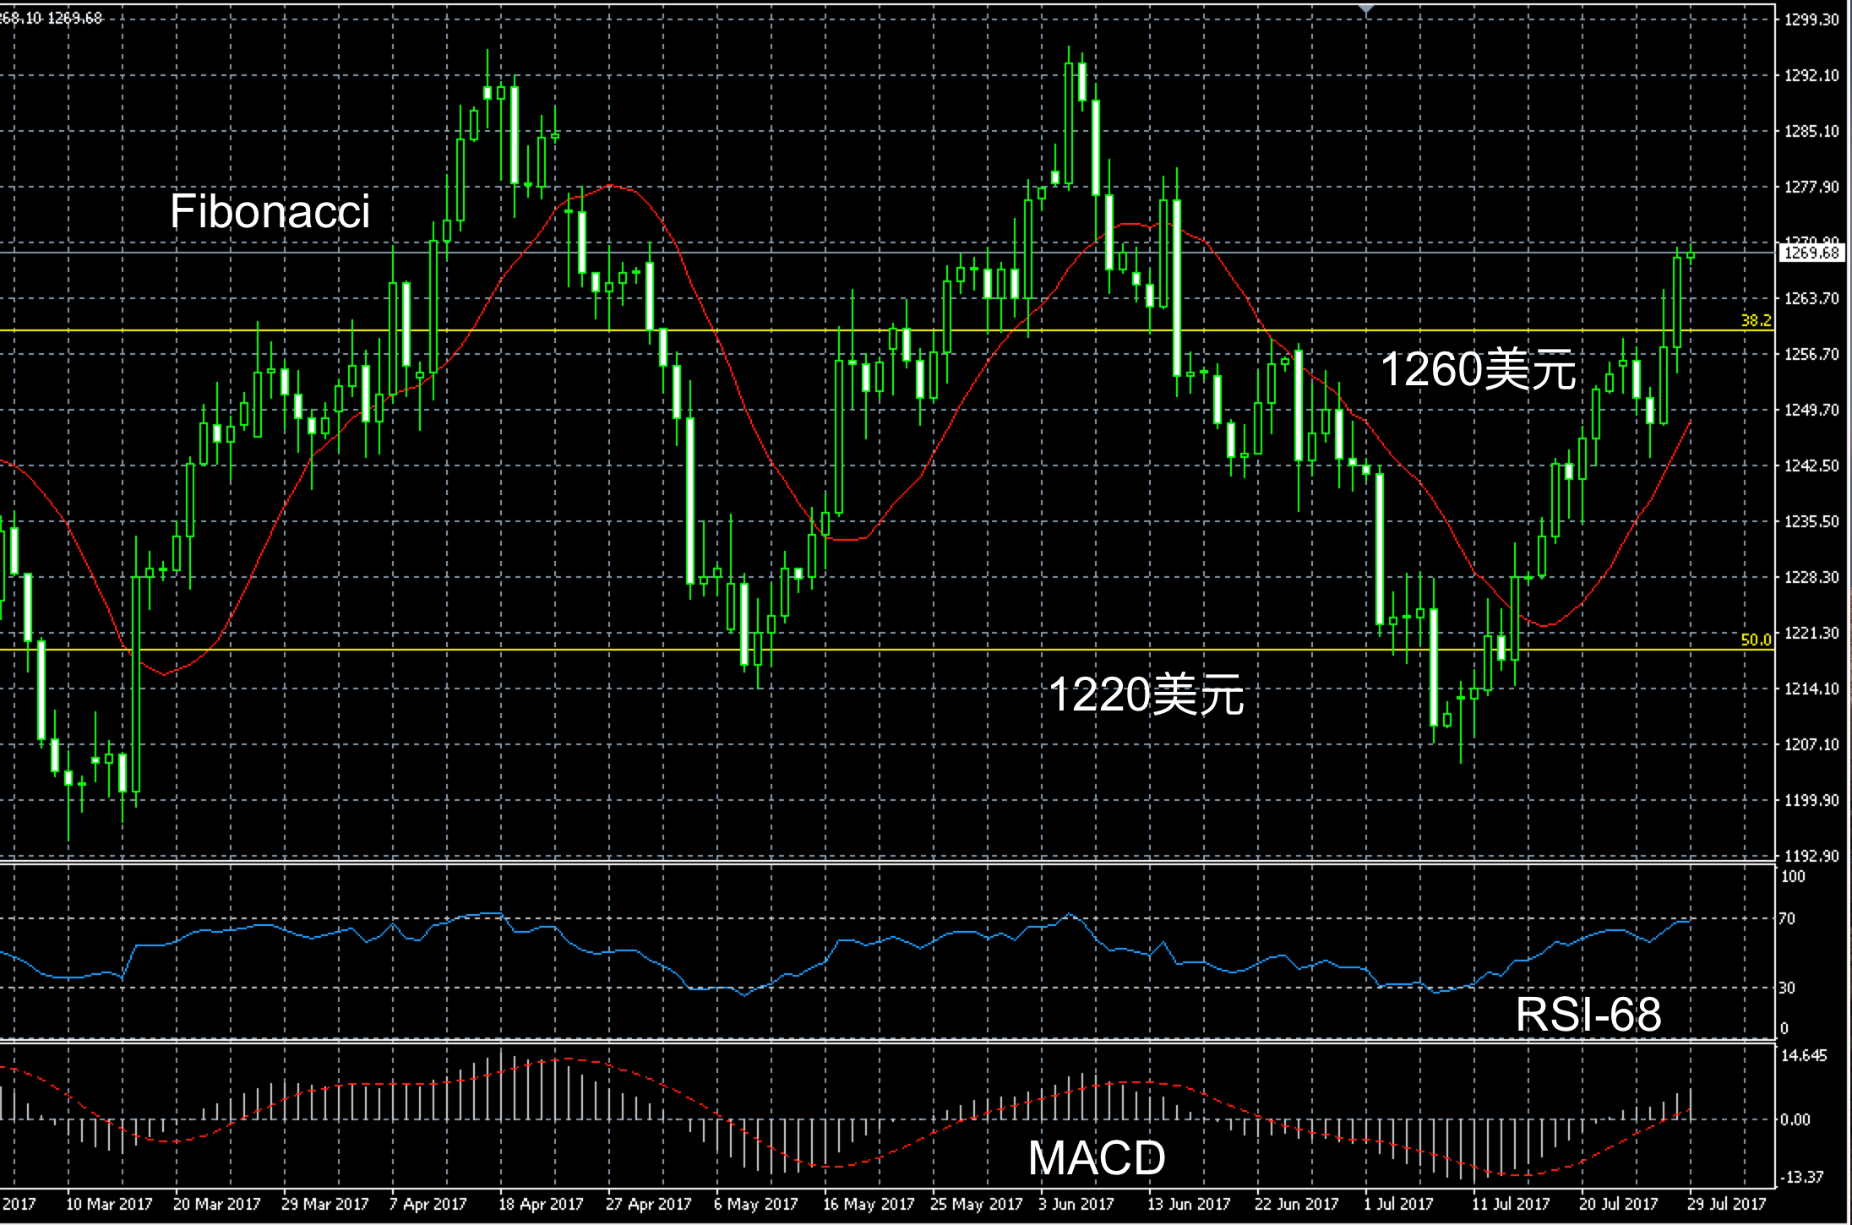1852x1225 pixels.
Task: Click the 1260美元 annotation label
Action: pos(1478,370)
